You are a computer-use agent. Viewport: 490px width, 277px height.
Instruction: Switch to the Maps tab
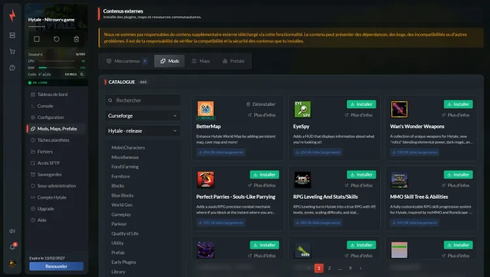(x=201, y=61)
